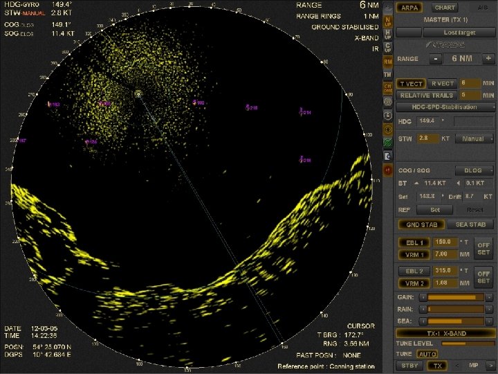This screenshot has height=374, width=498.
Task: Click GAIN left decrease arrow
Action: (x=423, y=297)
